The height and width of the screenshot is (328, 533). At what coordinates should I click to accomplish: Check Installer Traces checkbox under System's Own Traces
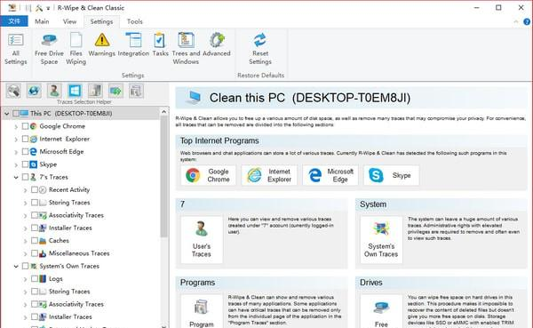[35, 316]
